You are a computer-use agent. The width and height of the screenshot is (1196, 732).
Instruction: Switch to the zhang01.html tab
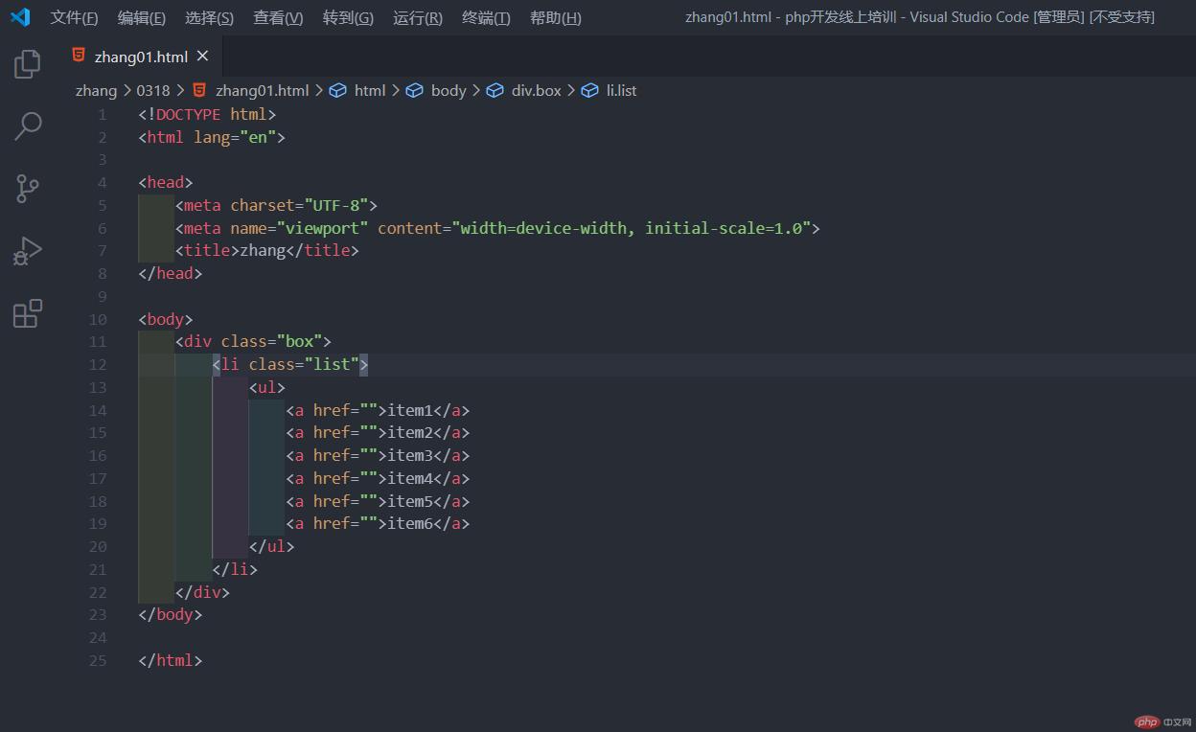tap(139, 57)
